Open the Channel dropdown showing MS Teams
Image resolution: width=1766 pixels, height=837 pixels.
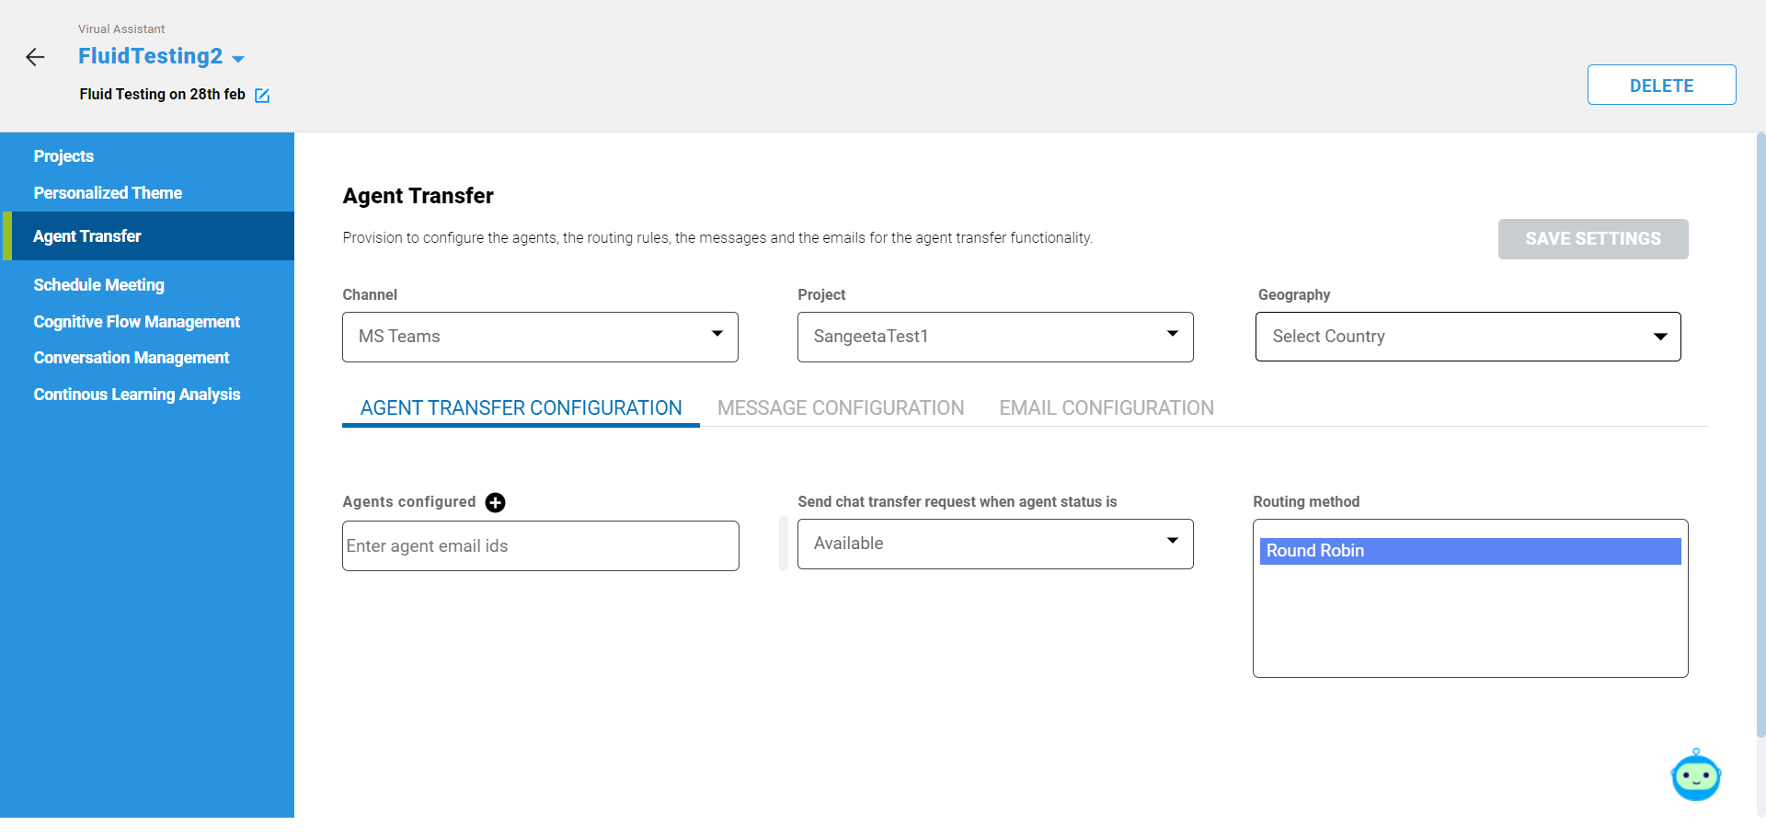point(540,337)
